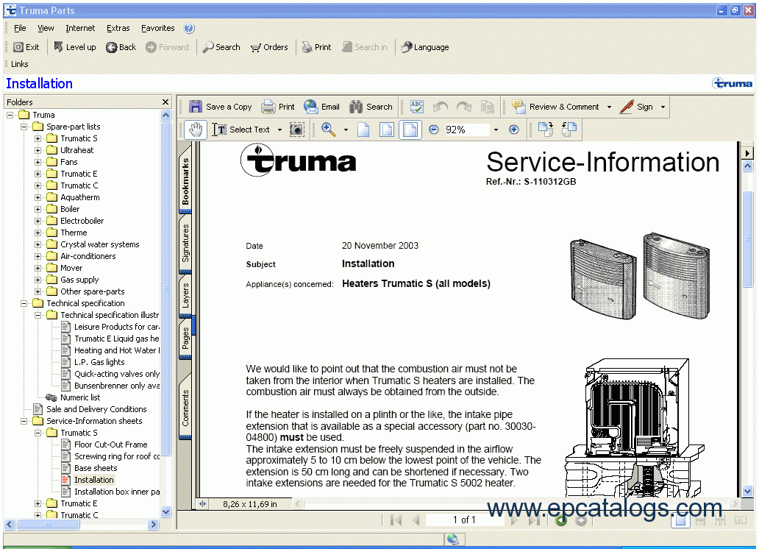This screenshot has height=549, width=759.
Task: Switch to the Pages side tab
Action: (x=185, y=339)
